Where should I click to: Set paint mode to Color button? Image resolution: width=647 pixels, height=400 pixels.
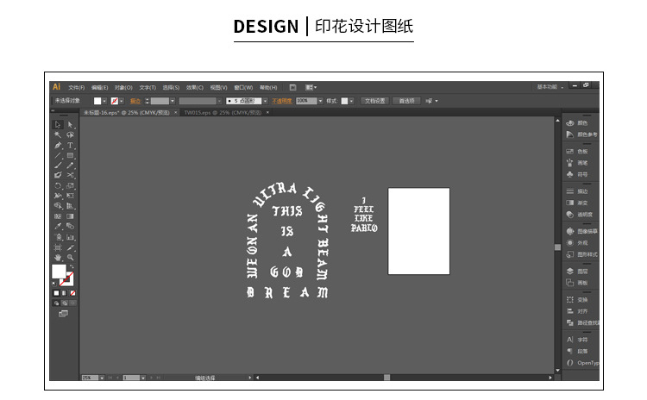coord(57,293)
